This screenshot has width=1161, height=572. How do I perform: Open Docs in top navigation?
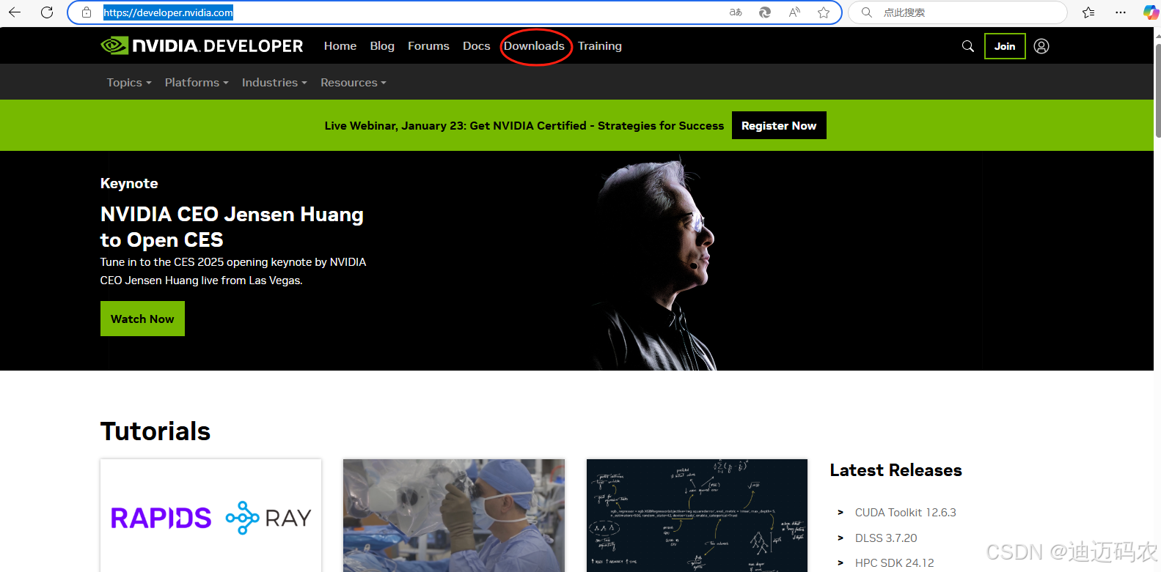point(476,46)
